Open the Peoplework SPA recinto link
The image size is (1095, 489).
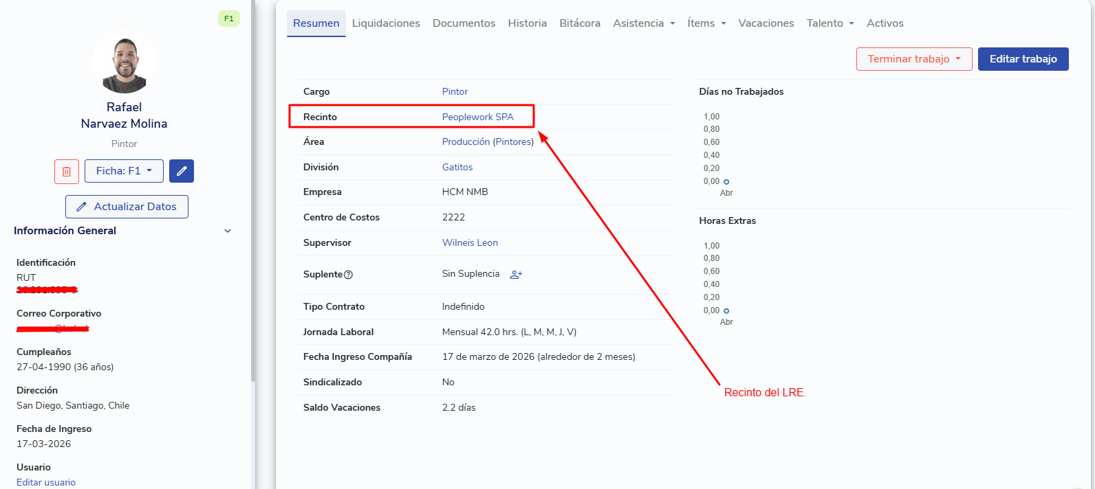[x=478, y=117]
